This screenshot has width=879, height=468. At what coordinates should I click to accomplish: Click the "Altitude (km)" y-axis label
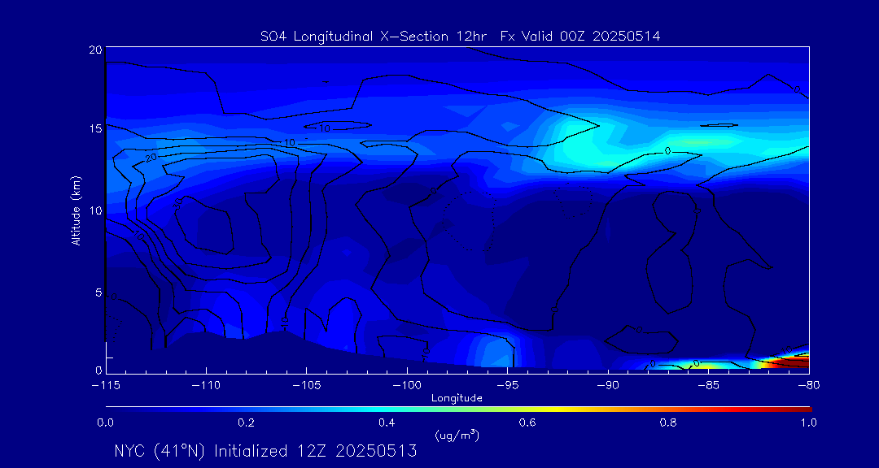click(x=76, y=210)
